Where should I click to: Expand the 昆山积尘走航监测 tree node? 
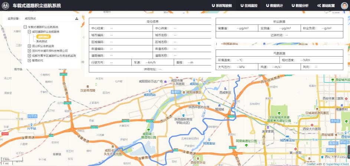[29, 46]
